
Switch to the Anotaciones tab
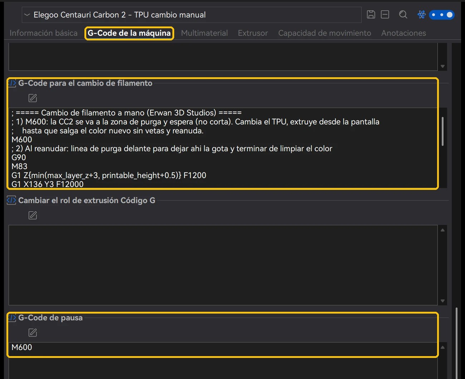coord(403,33)
